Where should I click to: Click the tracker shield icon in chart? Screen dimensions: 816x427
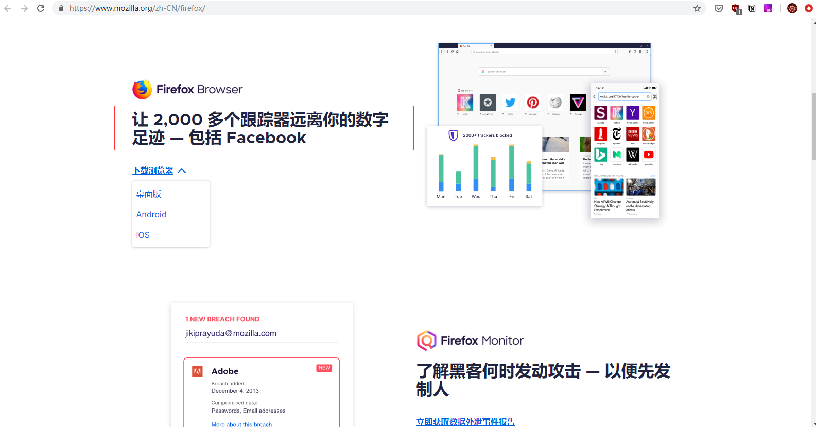[x=453, y=135]
